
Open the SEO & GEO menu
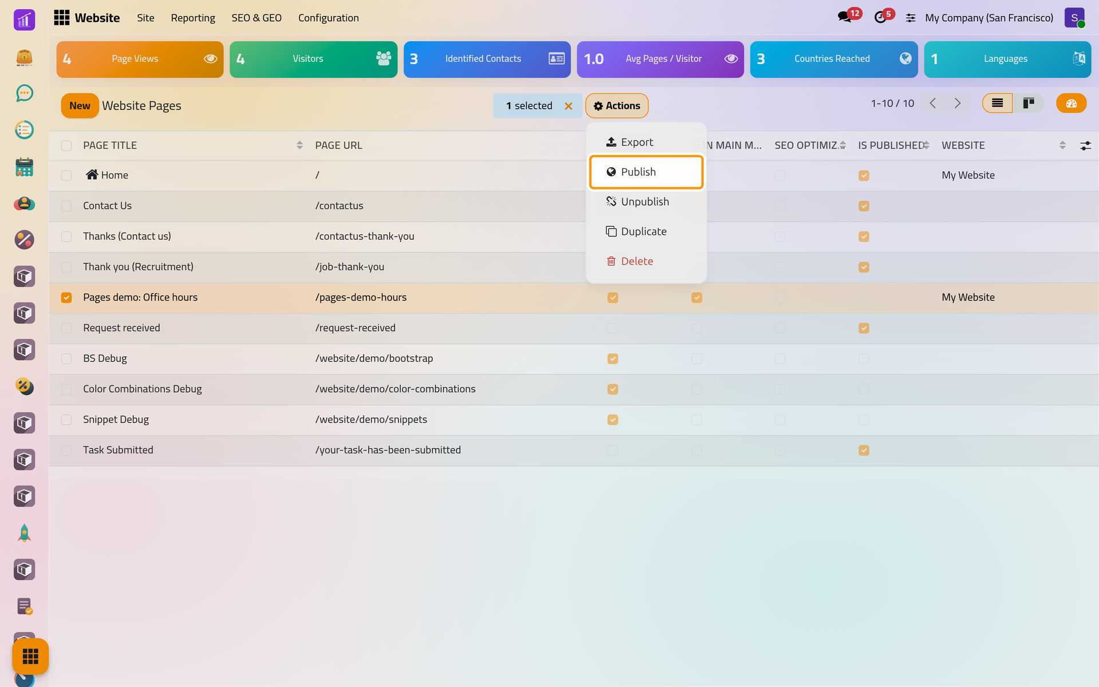256,18
